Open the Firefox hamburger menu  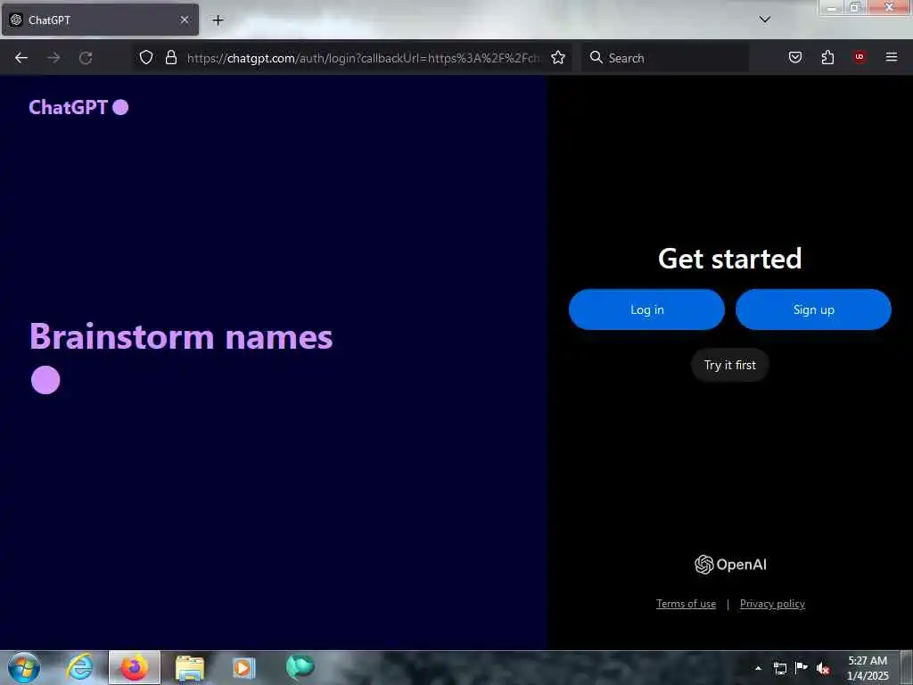892,57
